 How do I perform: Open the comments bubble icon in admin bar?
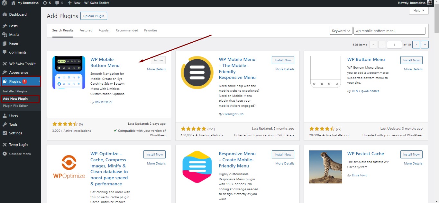(x=57, y=3)
